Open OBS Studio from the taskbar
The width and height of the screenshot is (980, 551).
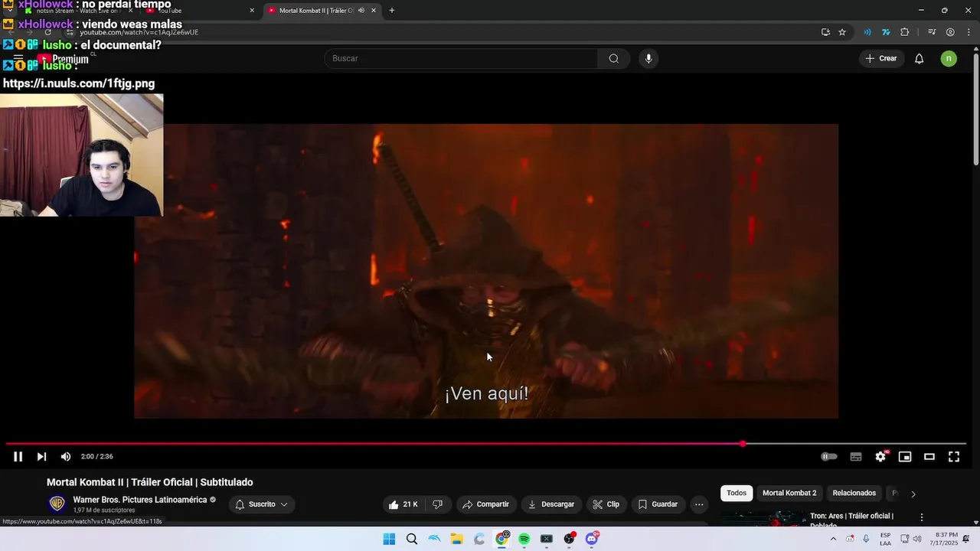[570, 539]
